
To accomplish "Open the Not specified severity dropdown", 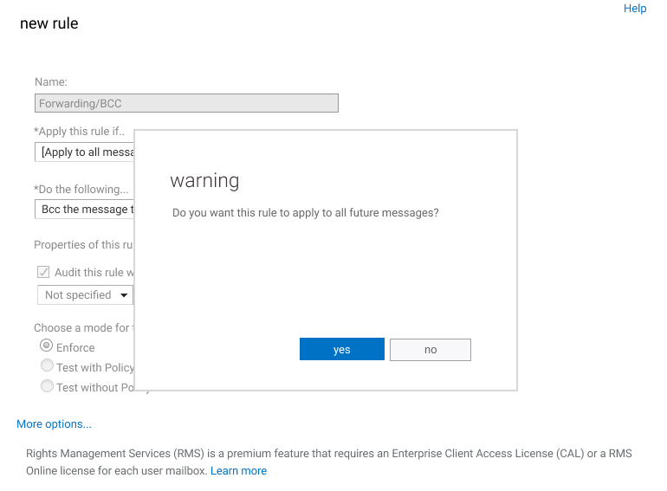I will 85,294.
